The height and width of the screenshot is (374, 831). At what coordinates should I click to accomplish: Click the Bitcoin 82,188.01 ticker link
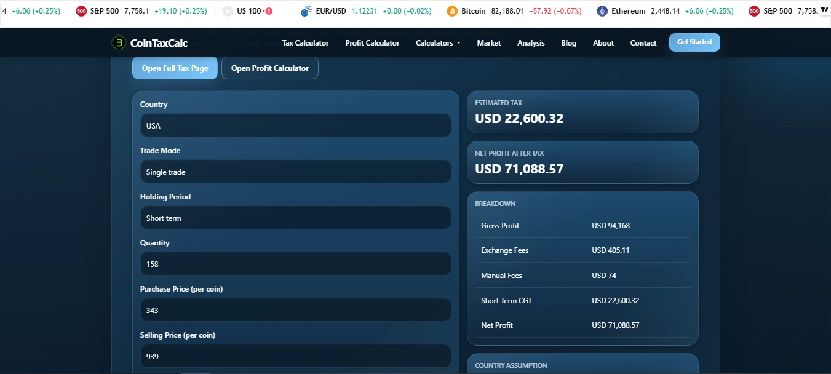[515, 11]
